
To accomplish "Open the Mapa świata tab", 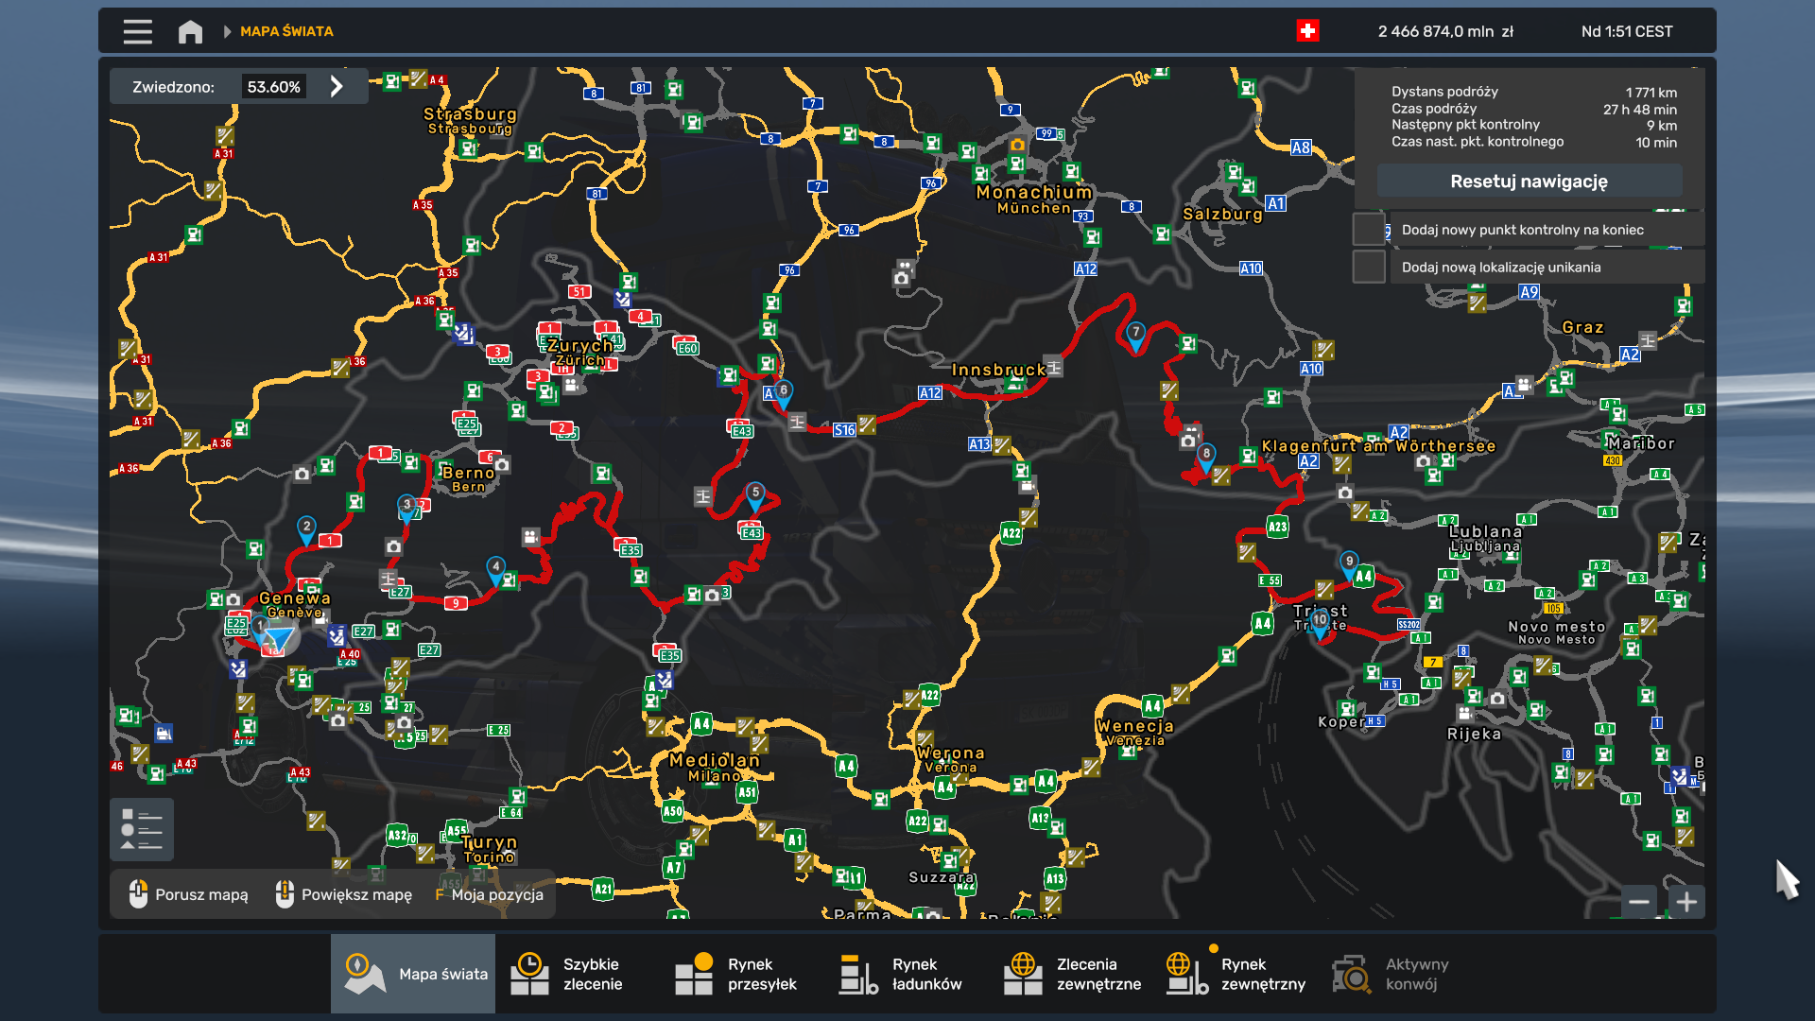I will click(x=413, y=974).
